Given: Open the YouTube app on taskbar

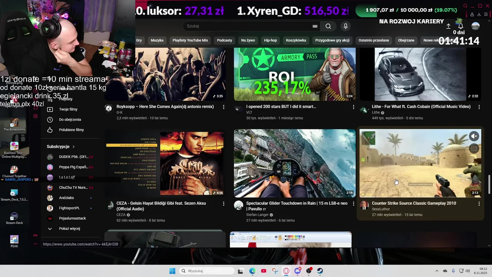Looking at the screenshot, I should point(263,271).
